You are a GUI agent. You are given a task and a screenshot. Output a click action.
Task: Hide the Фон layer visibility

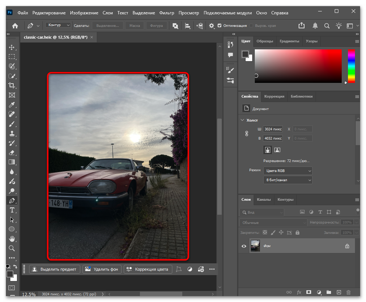pyautogui.click(x=243, y=246)
